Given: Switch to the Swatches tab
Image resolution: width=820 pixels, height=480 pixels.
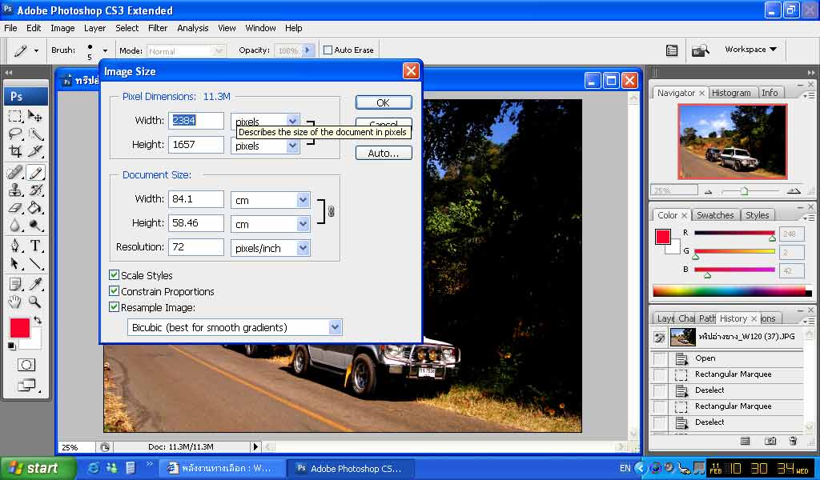Looking at the screenshot, I should [x=714, y=215].
